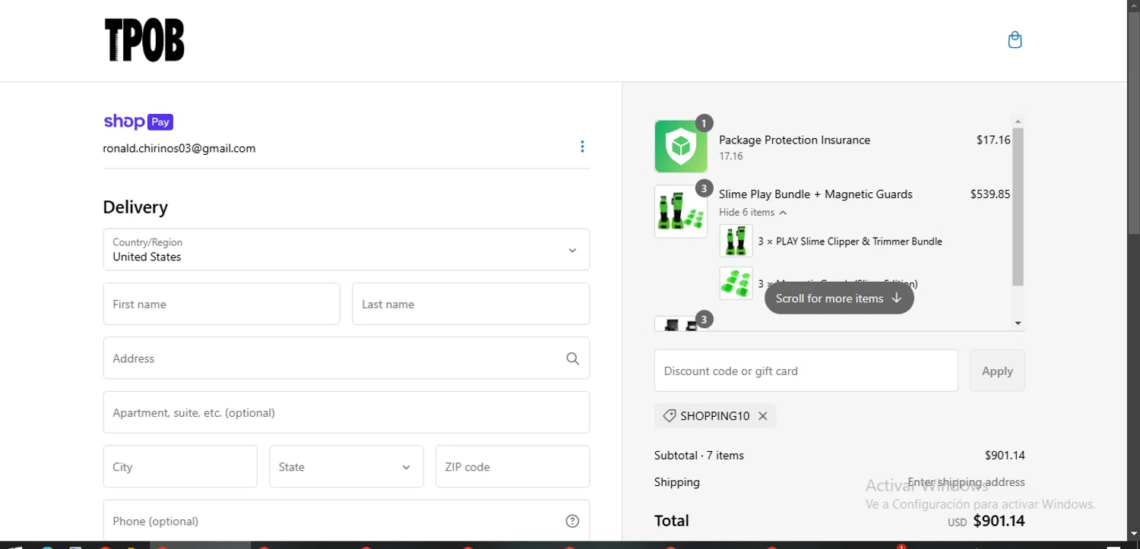Click the SHOPPING10 discount tag icon

coord(669,416)
